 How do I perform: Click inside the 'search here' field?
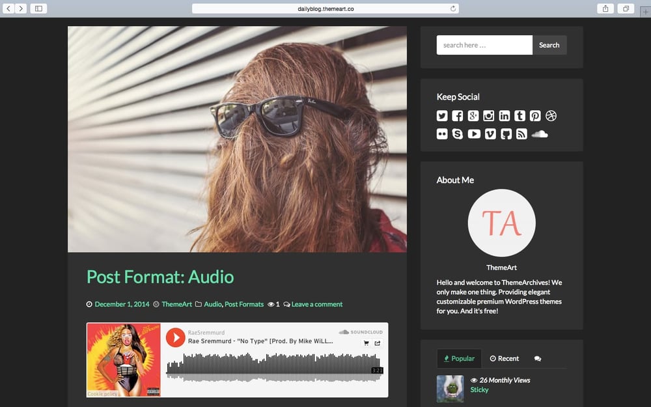[484, 45]
